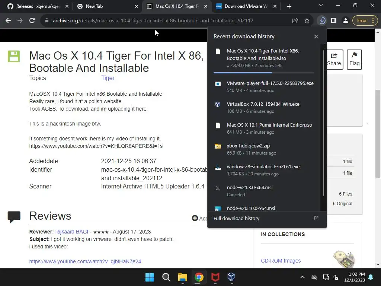Click the Chrome taskbar icon

(199, 277)
